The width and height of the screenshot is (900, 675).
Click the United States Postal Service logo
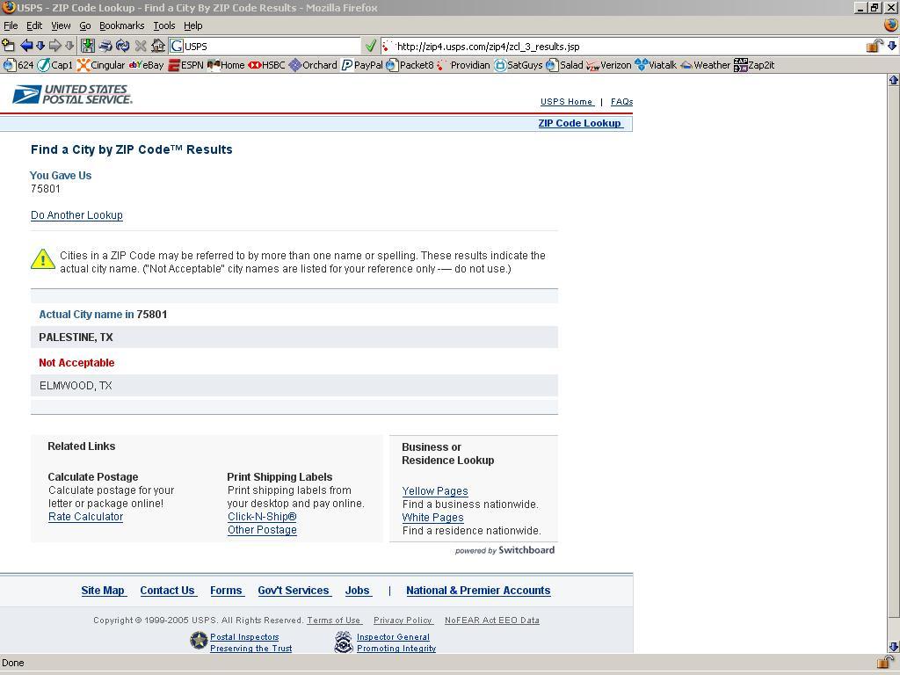pos(72,94)
